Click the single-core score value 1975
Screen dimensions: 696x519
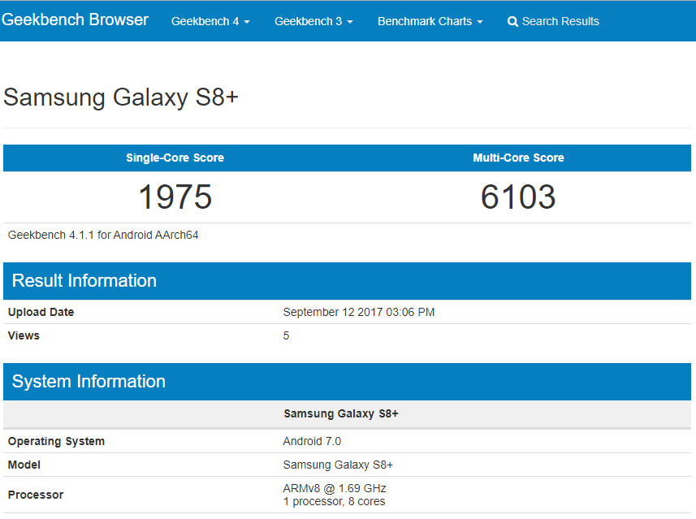click(175, 197)
